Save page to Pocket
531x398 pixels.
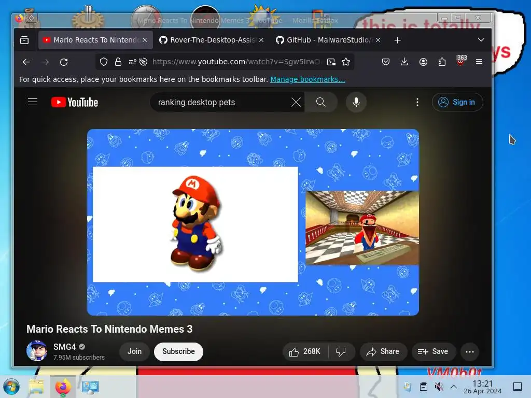(x=386, y=62)
